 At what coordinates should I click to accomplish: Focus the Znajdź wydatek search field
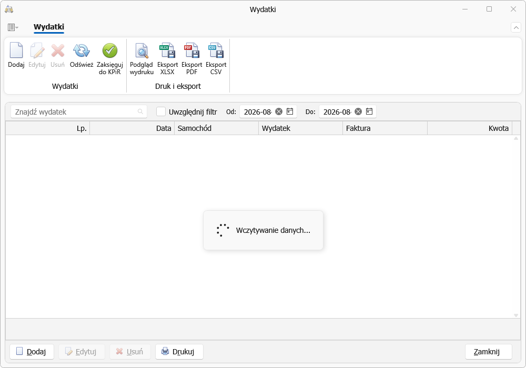click(x=79, y=111)
